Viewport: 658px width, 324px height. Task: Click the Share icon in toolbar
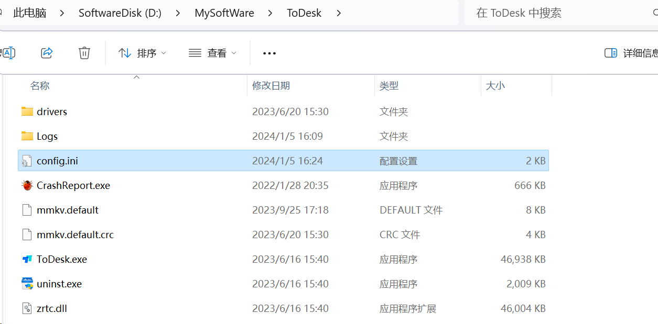click(47, 53)
